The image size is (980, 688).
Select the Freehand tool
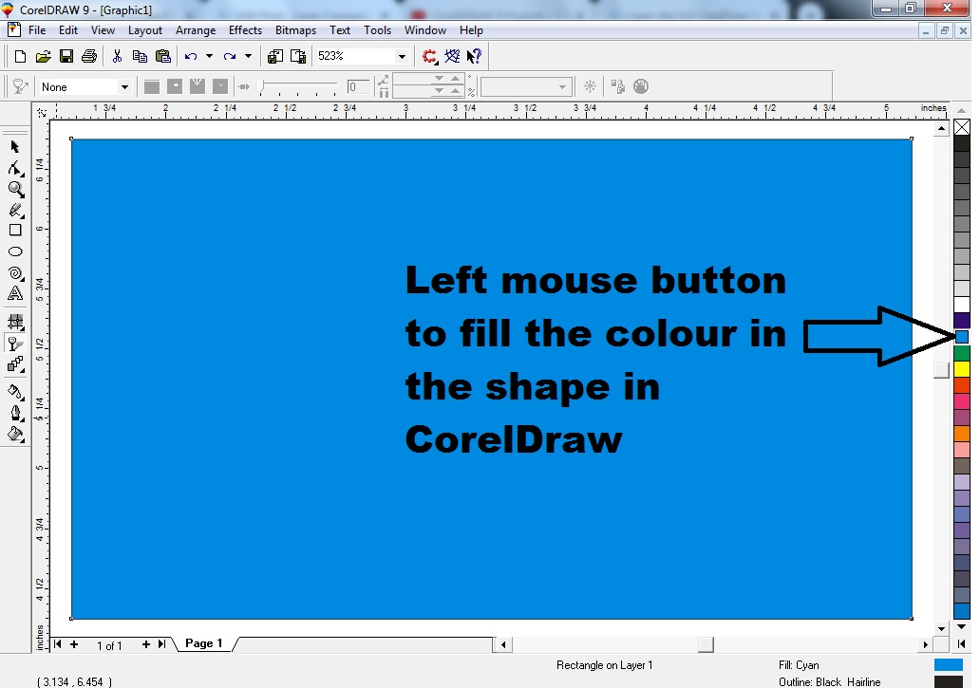pyautogui.click(x=15, y=210)
